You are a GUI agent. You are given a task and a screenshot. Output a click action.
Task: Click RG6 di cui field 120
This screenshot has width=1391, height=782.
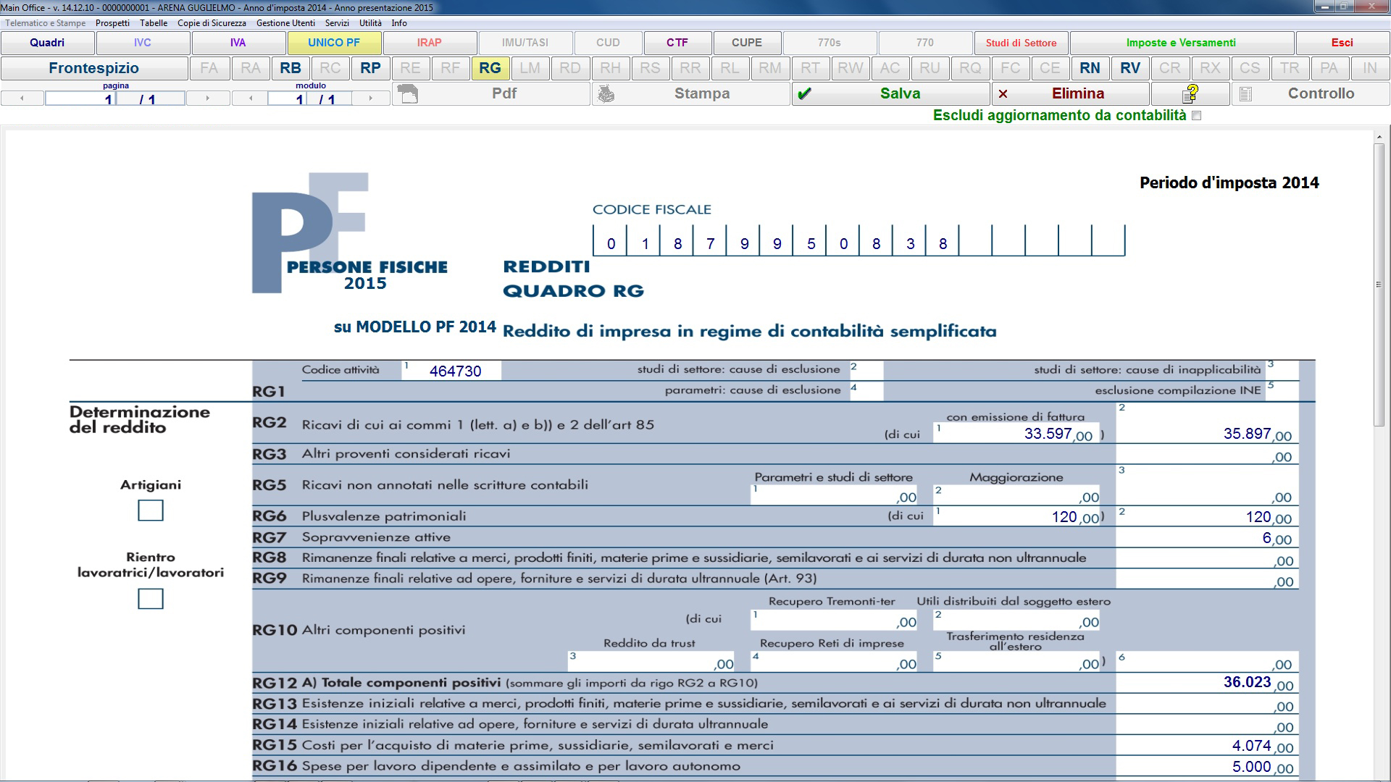point(1016,516)
